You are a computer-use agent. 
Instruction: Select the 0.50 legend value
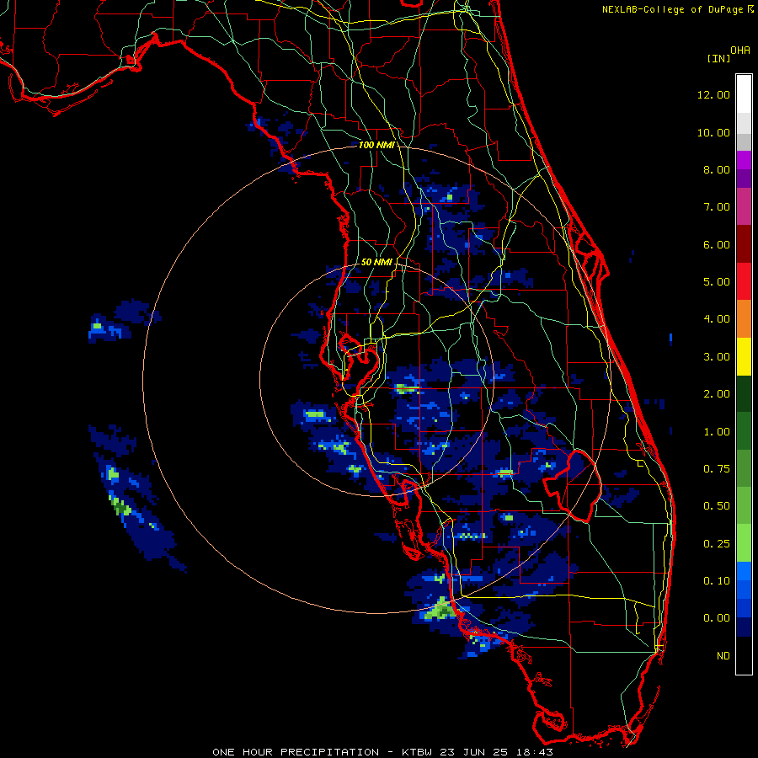717,506
